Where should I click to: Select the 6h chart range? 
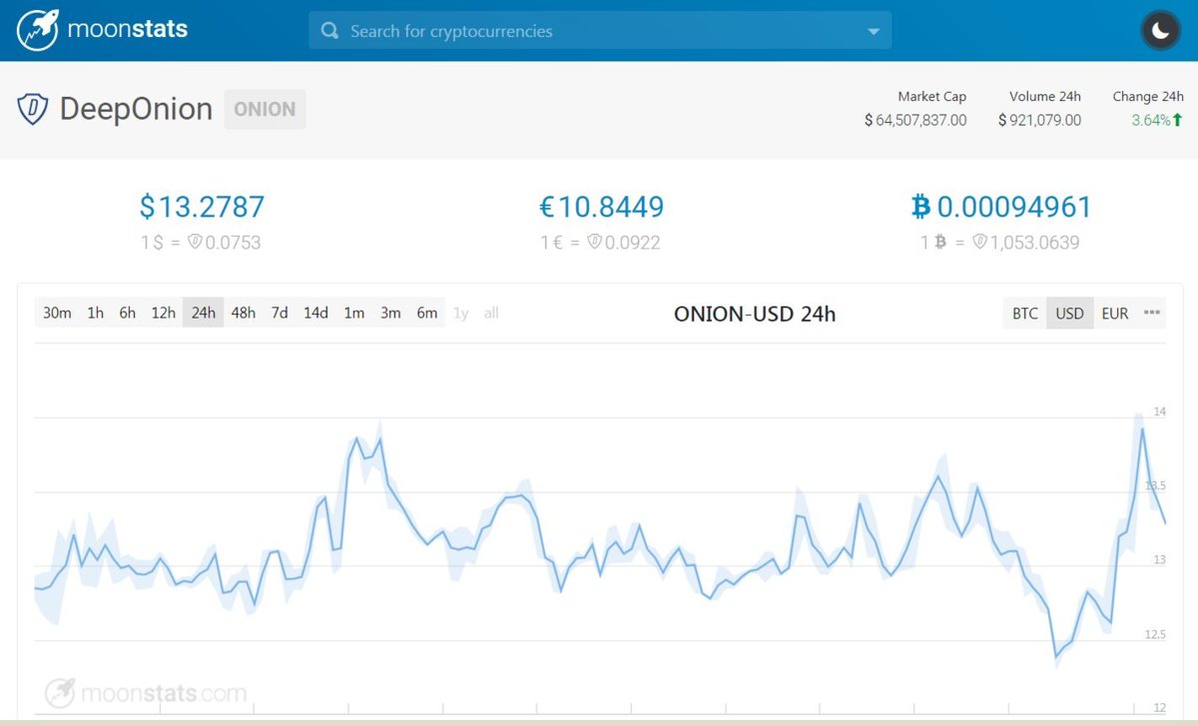click(x=127, y=313)
